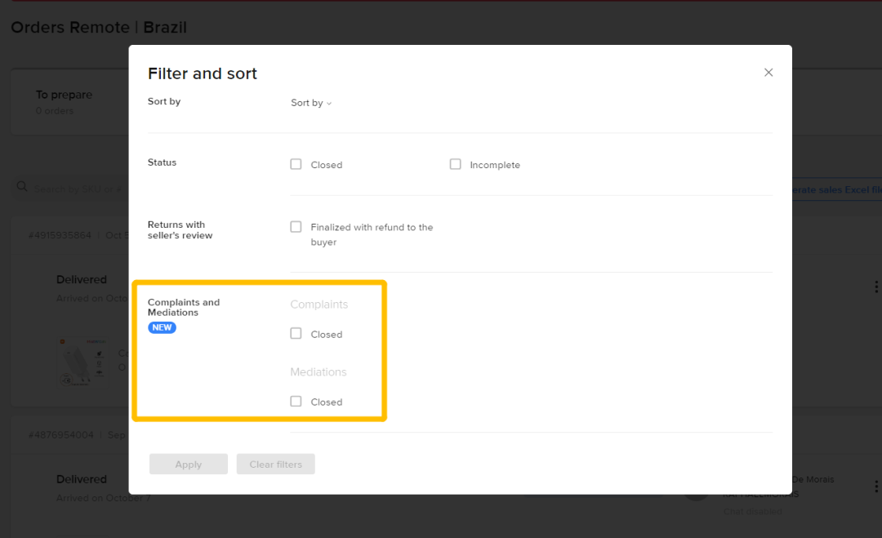Click the search magnifier icon

point(22,188)
